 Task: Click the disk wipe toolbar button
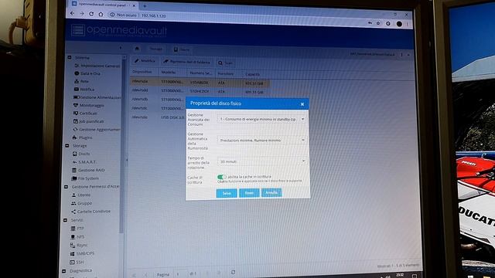[186, 62]
